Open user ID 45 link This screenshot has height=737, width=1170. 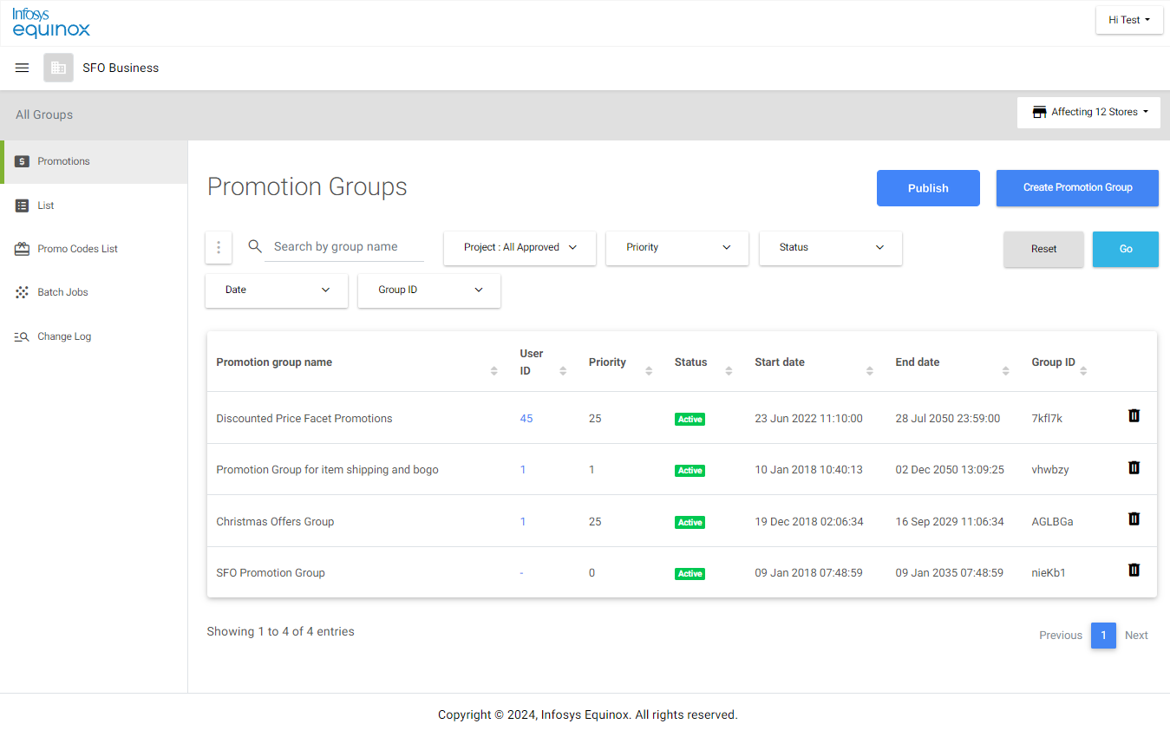point(526,419)
